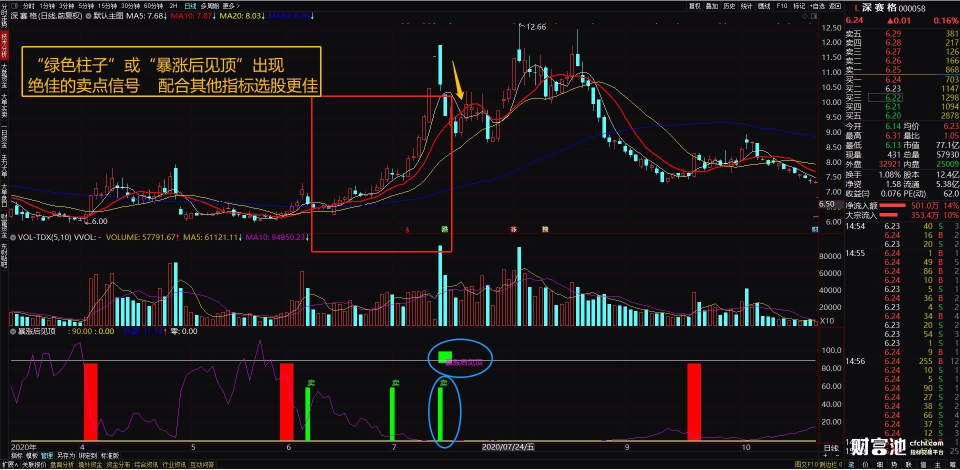Viewport: 960px width, 470px height.
Task: Expand the 暴涨后见顶 indicator dropdown
Action: point(13,331)
